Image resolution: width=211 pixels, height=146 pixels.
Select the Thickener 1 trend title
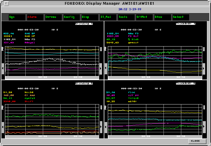click(186, 24)
